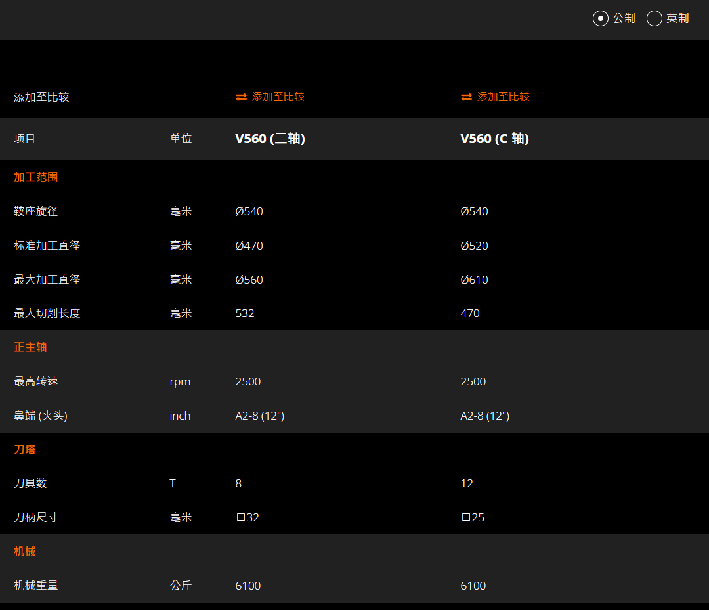Image resolution: width=709 pixels, height=610 pixels.
Task: Click compare arrows icon above V560 (C 轴)
Action: [466, 97]
